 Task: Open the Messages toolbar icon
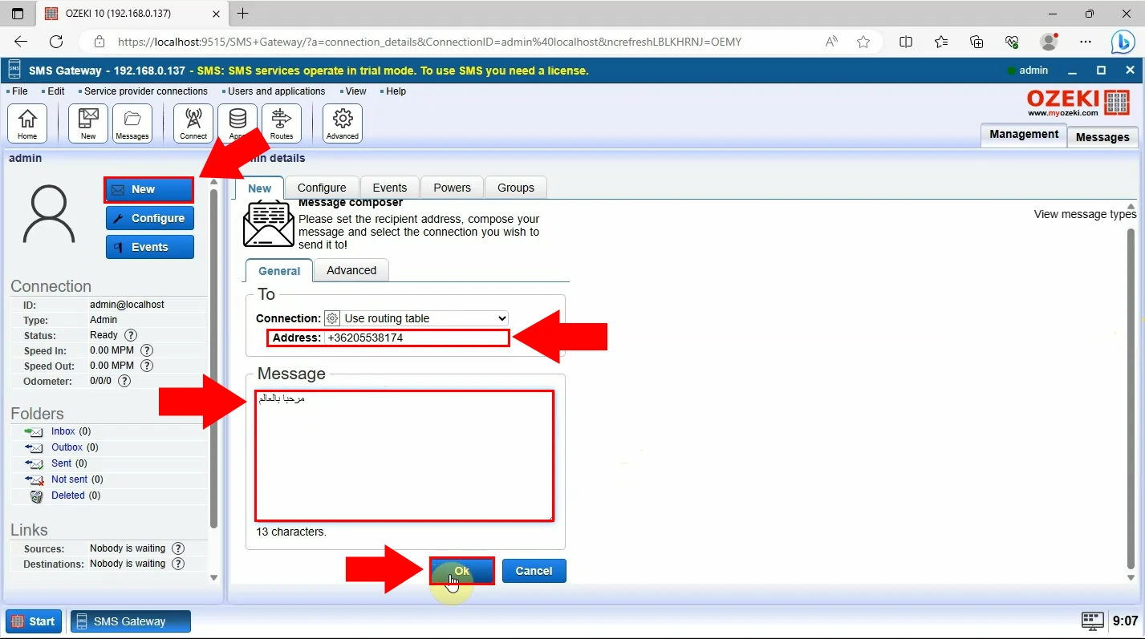pos(132,123)
